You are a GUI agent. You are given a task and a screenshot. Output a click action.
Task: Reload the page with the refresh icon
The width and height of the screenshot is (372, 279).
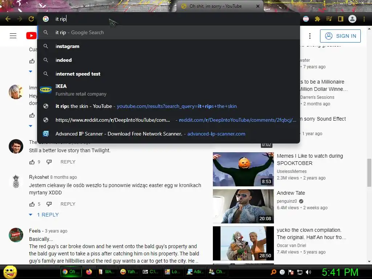pyautogui.click(x=31, y=19)
